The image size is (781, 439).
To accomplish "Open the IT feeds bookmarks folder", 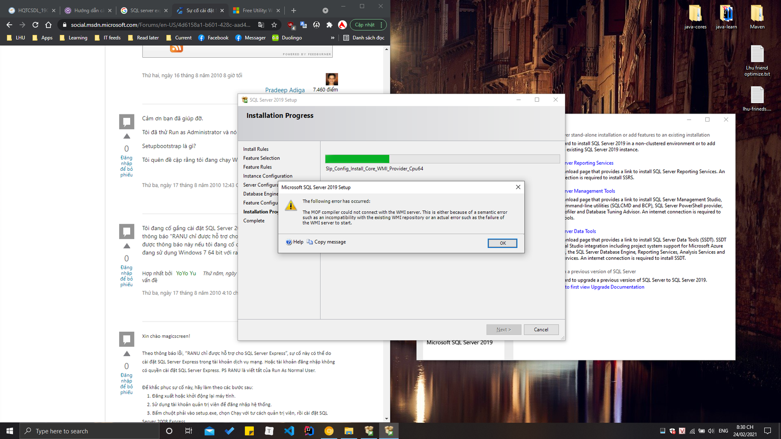I will [x=107, y=38].
